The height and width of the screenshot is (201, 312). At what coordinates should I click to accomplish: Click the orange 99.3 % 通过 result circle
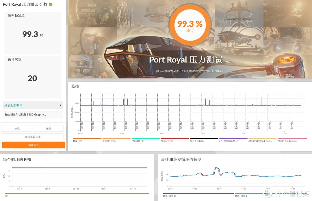[x=190, y=25]
